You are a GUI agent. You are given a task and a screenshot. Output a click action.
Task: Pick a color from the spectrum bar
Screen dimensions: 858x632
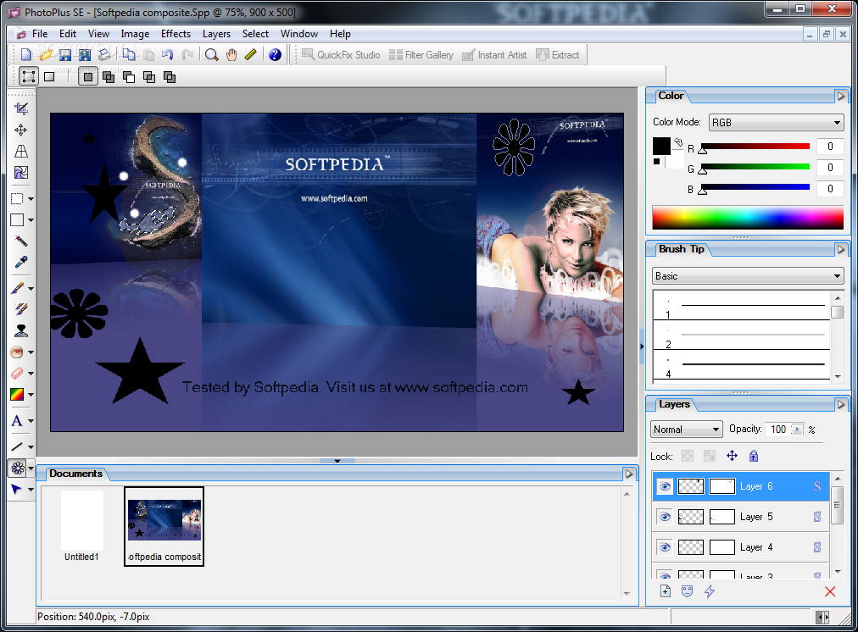748,218
